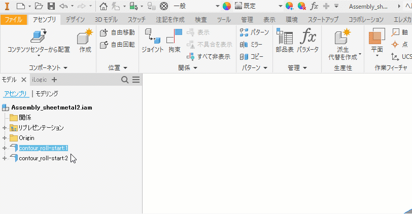
Task: Open the quick access toolbar customize arrow
Action: pyautogui.click(x=336, y=6)
